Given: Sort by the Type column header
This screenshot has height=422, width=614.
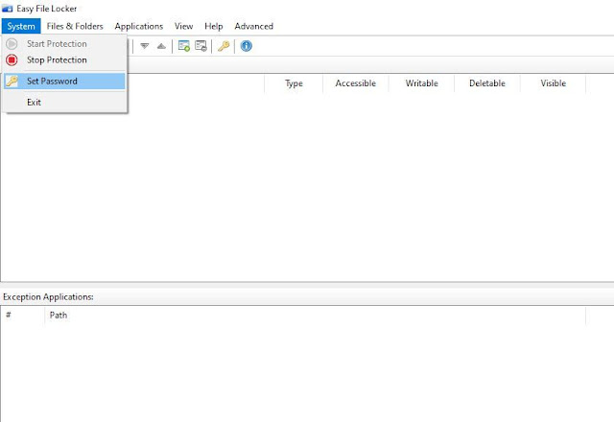Looking at the screenshot, I should (x=294, y=83).
